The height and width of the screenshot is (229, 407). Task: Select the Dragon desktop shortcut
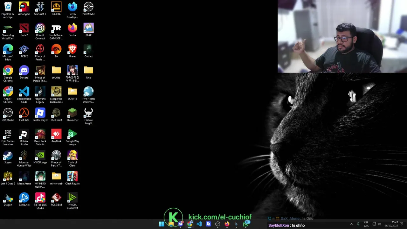point(8,199)
